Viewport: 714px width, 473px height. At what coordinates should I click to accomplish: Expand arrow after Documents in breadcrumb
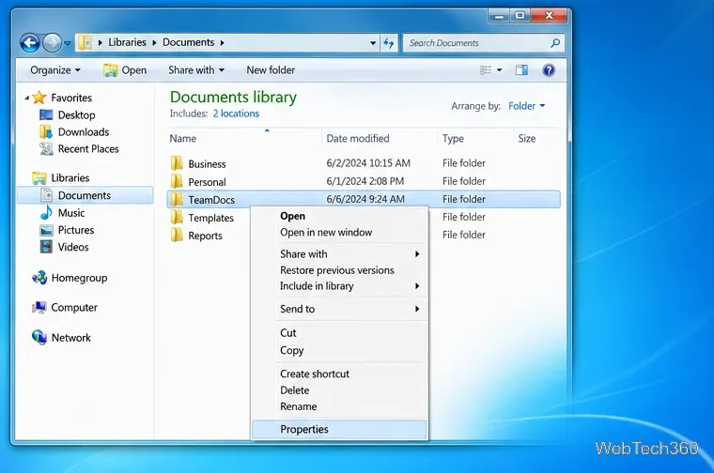(x=223, y=43)
